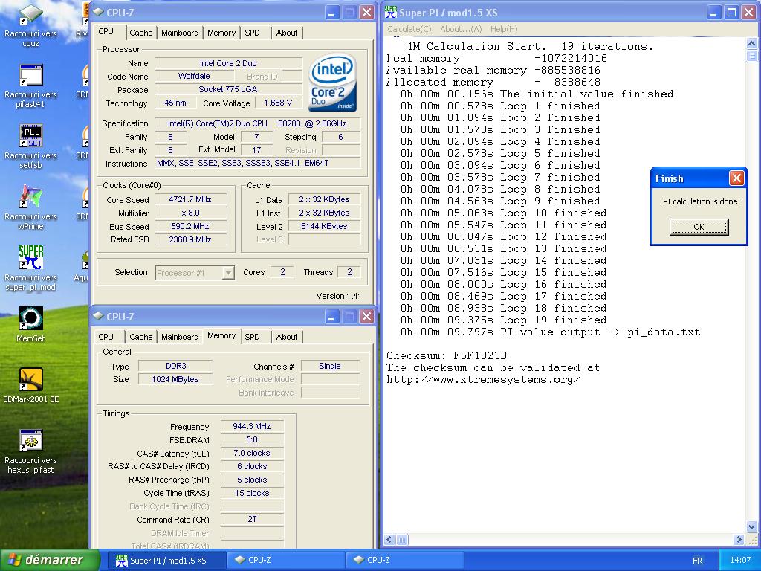Close the Finish dialog with X

coord(736,178)
